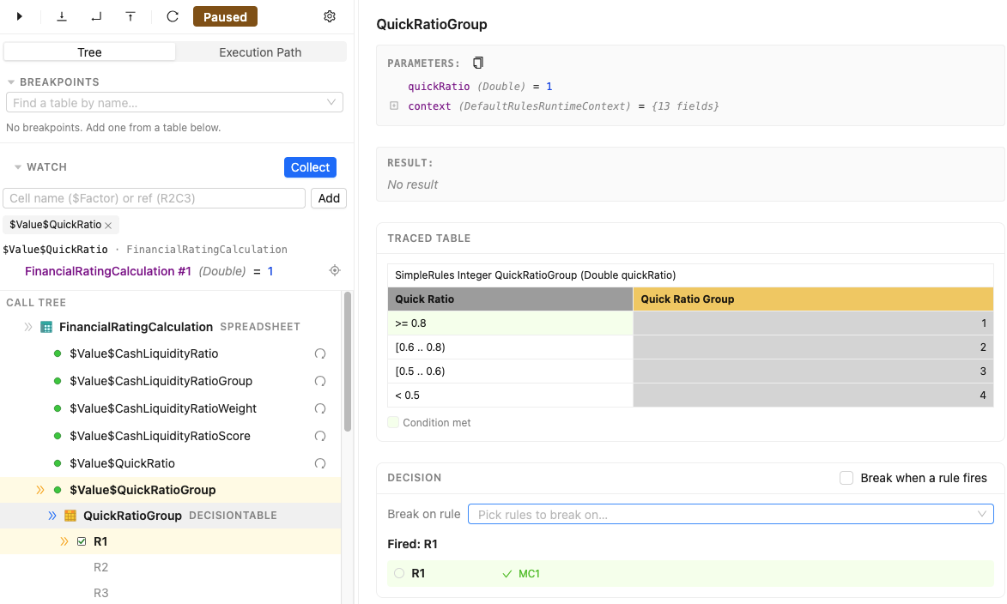Select $Value$CashLiquidityRatioScore tree row
Image resolution: width=1007 pixels, height=604 pixels.
tap(170, 436)
